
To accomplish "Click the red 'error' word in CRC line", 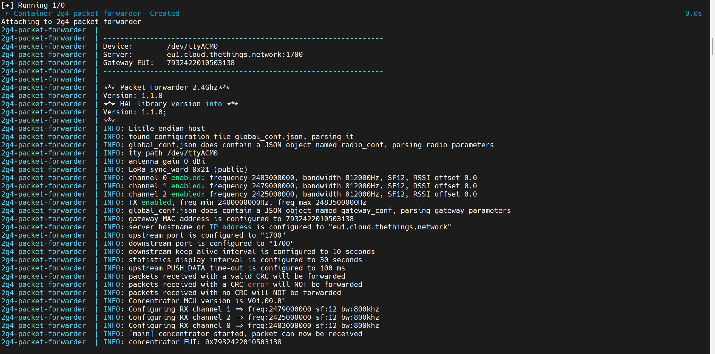I will click(258, 285).
